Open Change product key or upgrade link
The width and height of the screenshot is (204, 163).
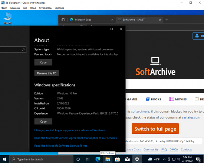70,130
